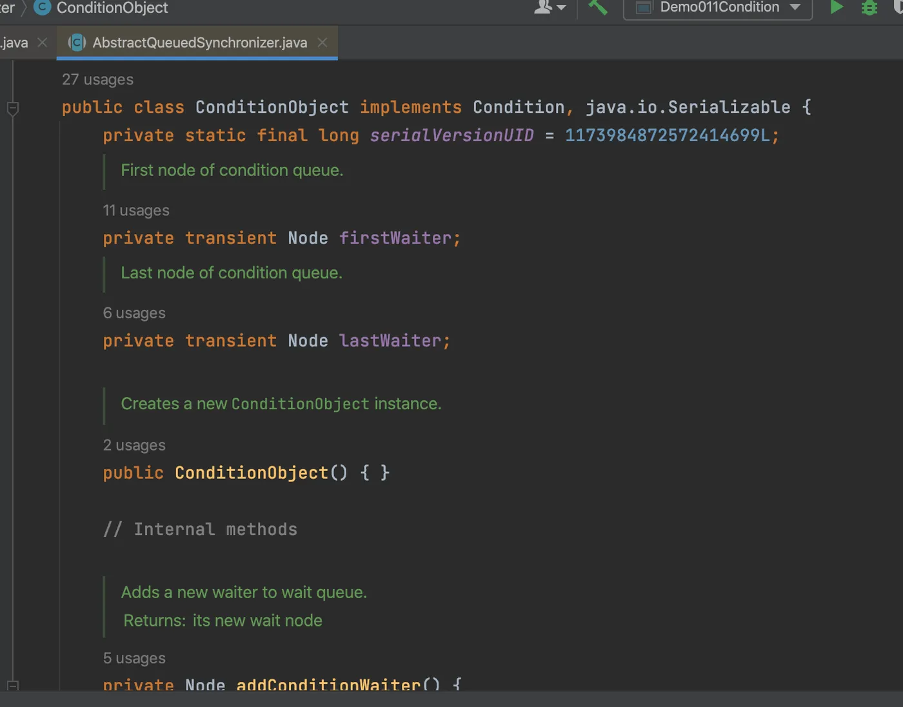
Task: Show the 2 usages of the constructor
Action: [134, 445]
